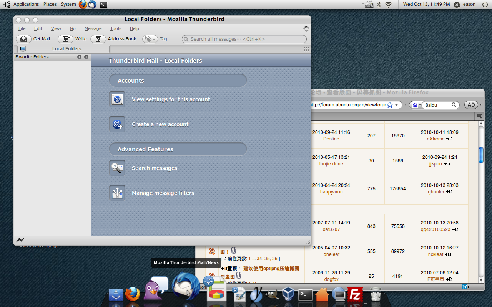Open the Go menu in Thunderbird
The height and width of the screenshot is (307, 492).
[73, 28]
